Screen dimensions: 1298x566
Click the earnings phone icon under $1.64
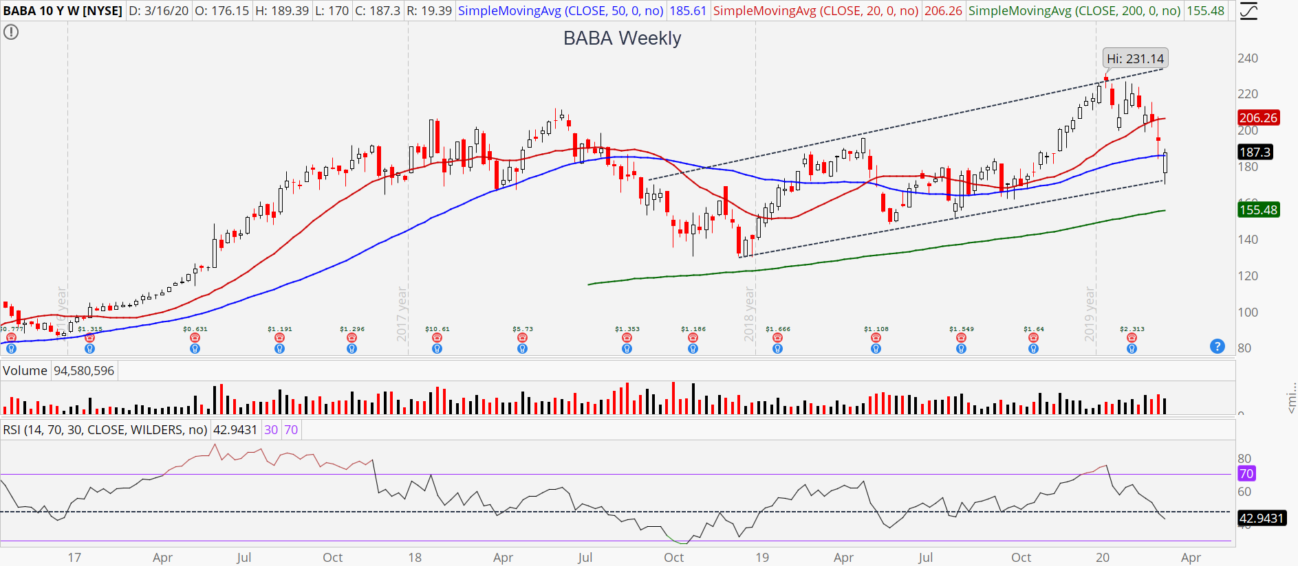click(1033, 338)
